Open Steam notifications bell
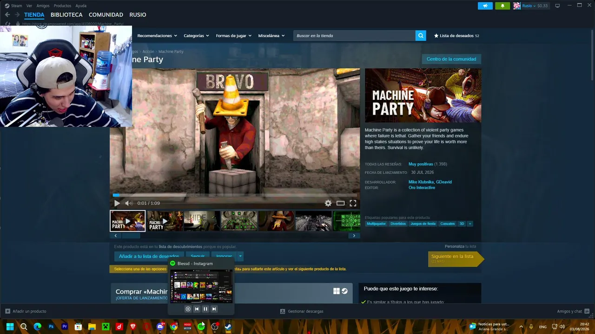 502,6
